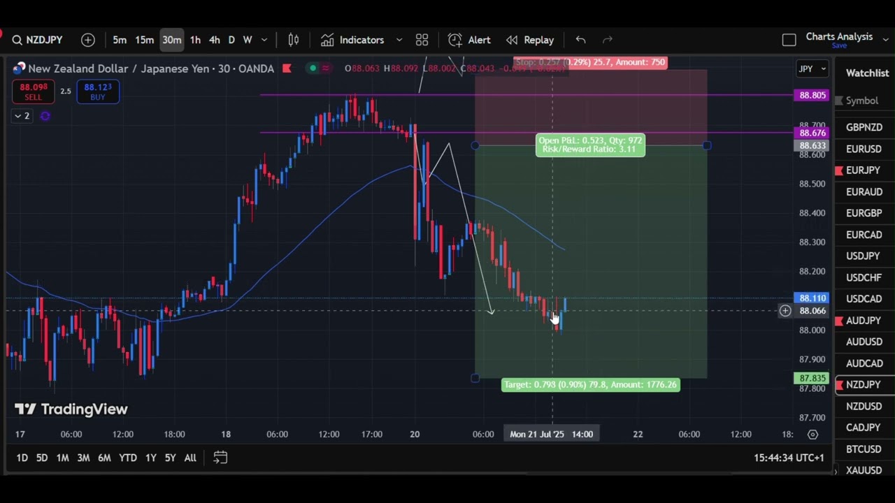Toggle the fullscreen layout checkbox
The height and width of the screenshot is (503, 895).
(x=789, y=41)
